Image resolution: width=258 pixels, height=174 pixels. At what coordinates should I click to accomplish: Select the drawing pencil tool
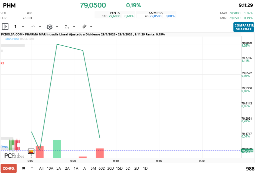(84, 27)
